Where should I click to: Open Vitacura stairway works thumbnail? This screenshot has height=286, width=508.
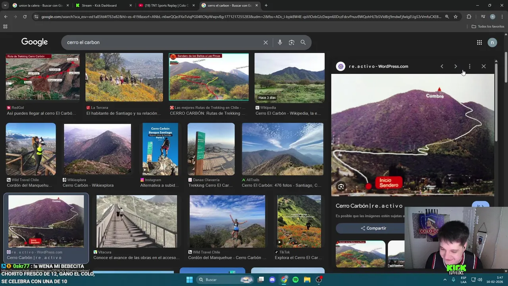tap(137, 222)
